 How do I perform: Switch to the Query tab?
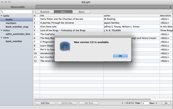pos(82,12)
